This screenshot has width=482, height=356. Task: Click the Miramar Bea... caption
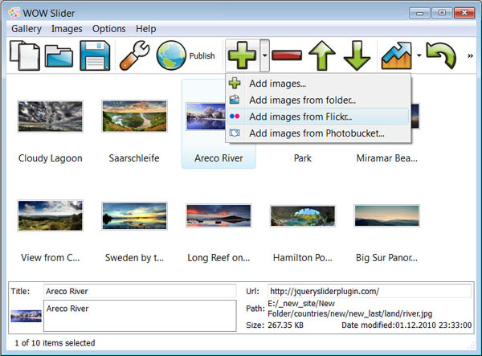coord(386,158)
